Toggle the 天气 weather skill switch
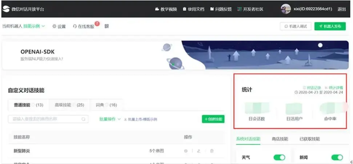Screen dimensions: 353x164 tap(280, 157)
